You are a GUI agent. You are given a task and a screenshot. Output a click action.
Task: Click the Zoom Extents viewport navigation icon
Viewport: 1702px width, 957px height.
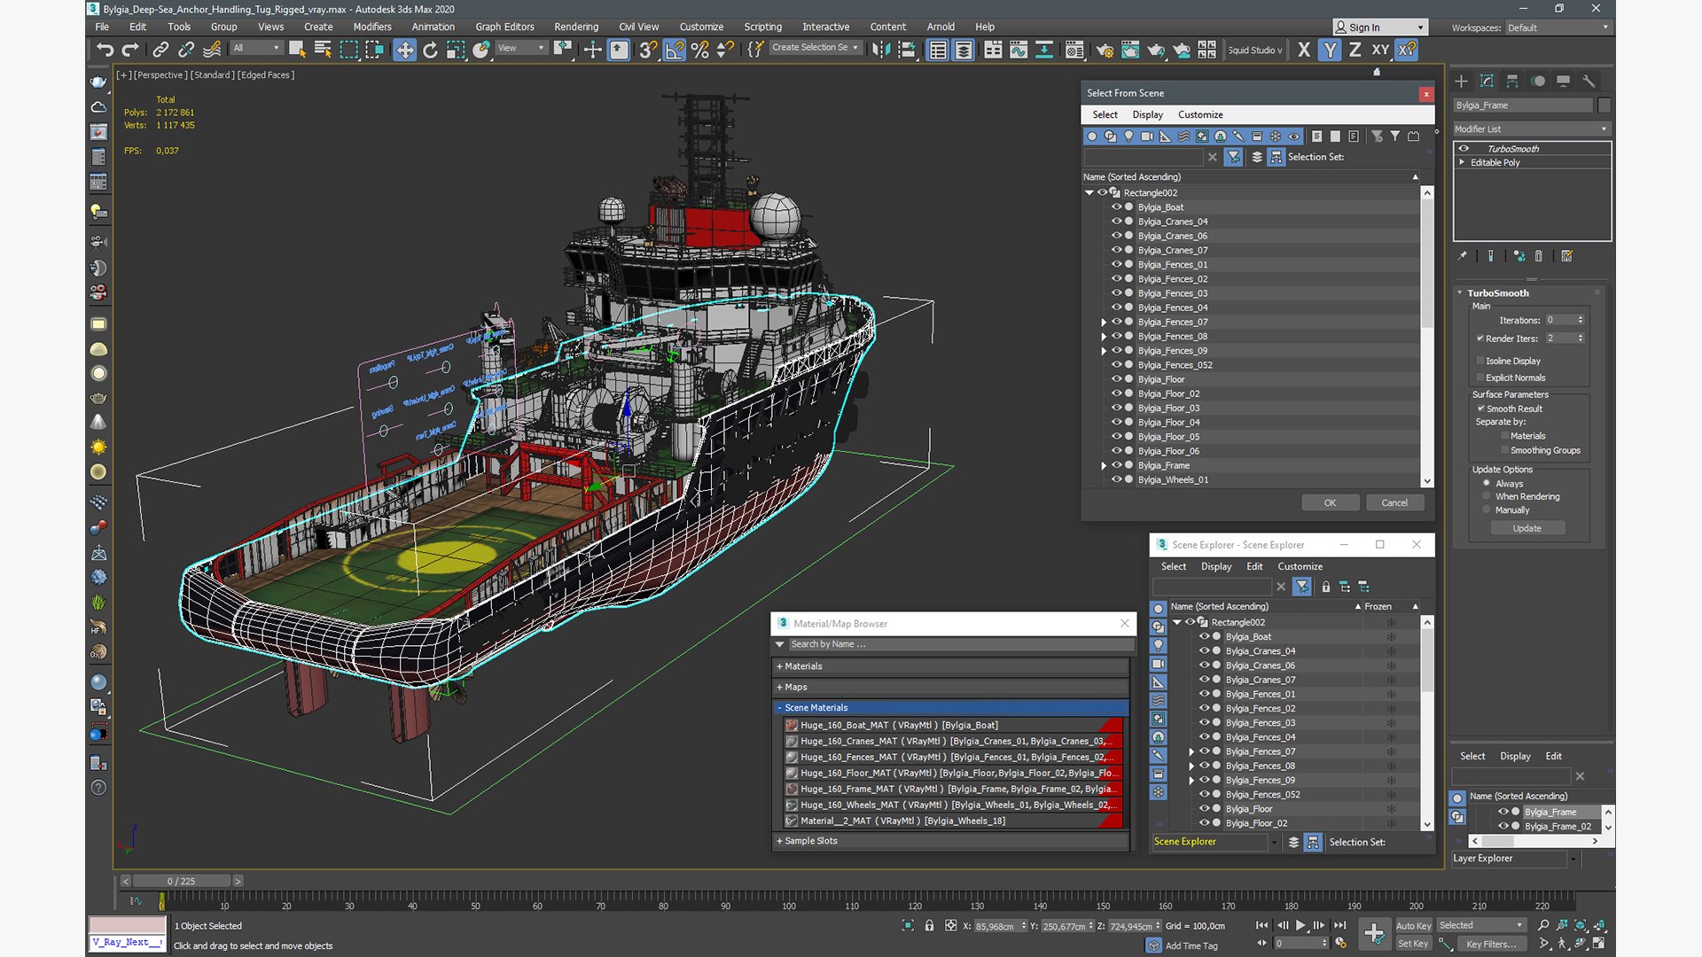point(1581,925)
